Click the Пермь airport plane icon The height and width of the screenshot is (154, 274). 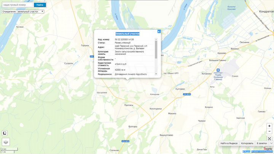click(218, 70)
